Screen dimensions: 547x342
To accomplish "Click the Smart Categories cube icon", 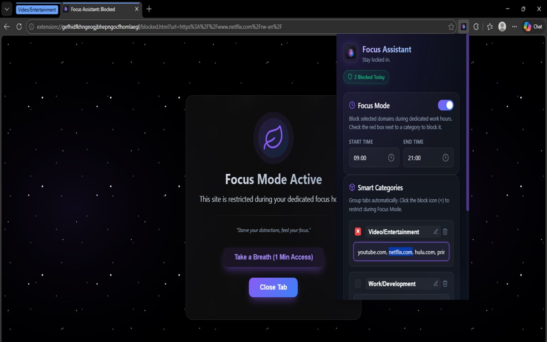I will pyautogui.click(x=352, y=187).
